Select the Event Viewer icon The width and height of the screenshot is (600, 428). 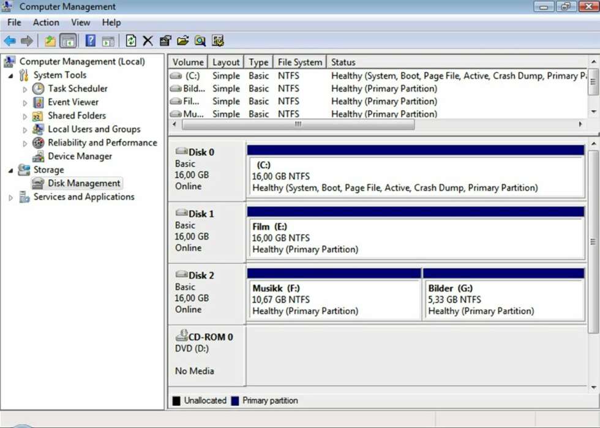click(x=38, y=102)
